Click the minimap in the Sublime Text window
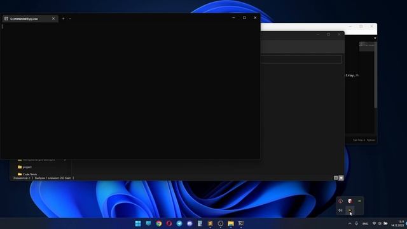 tap(367, 46)
